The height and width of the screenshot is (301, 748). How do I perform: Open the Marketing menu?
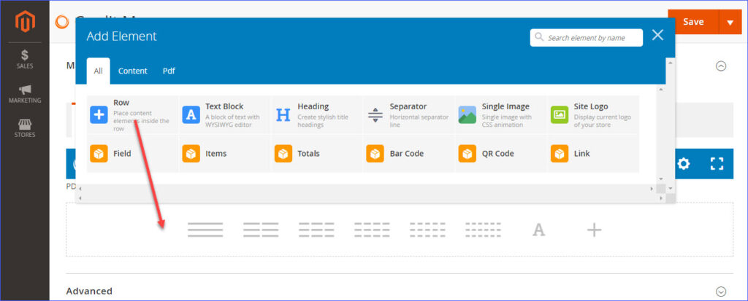pyautogui.click(x=25, y=94)
